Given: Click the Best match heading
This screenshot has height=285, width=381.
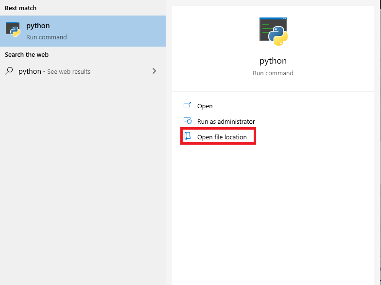Looking at the screenshot, I should tap(20, 8).
